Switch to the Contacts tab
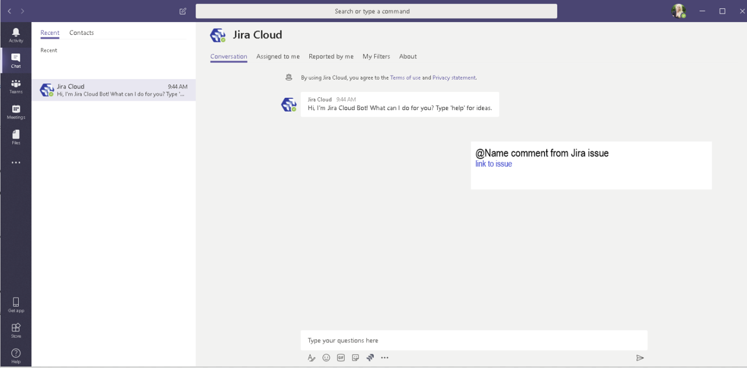Image resolution: width=747 pixels, height=368 pixels. point(82,33)
